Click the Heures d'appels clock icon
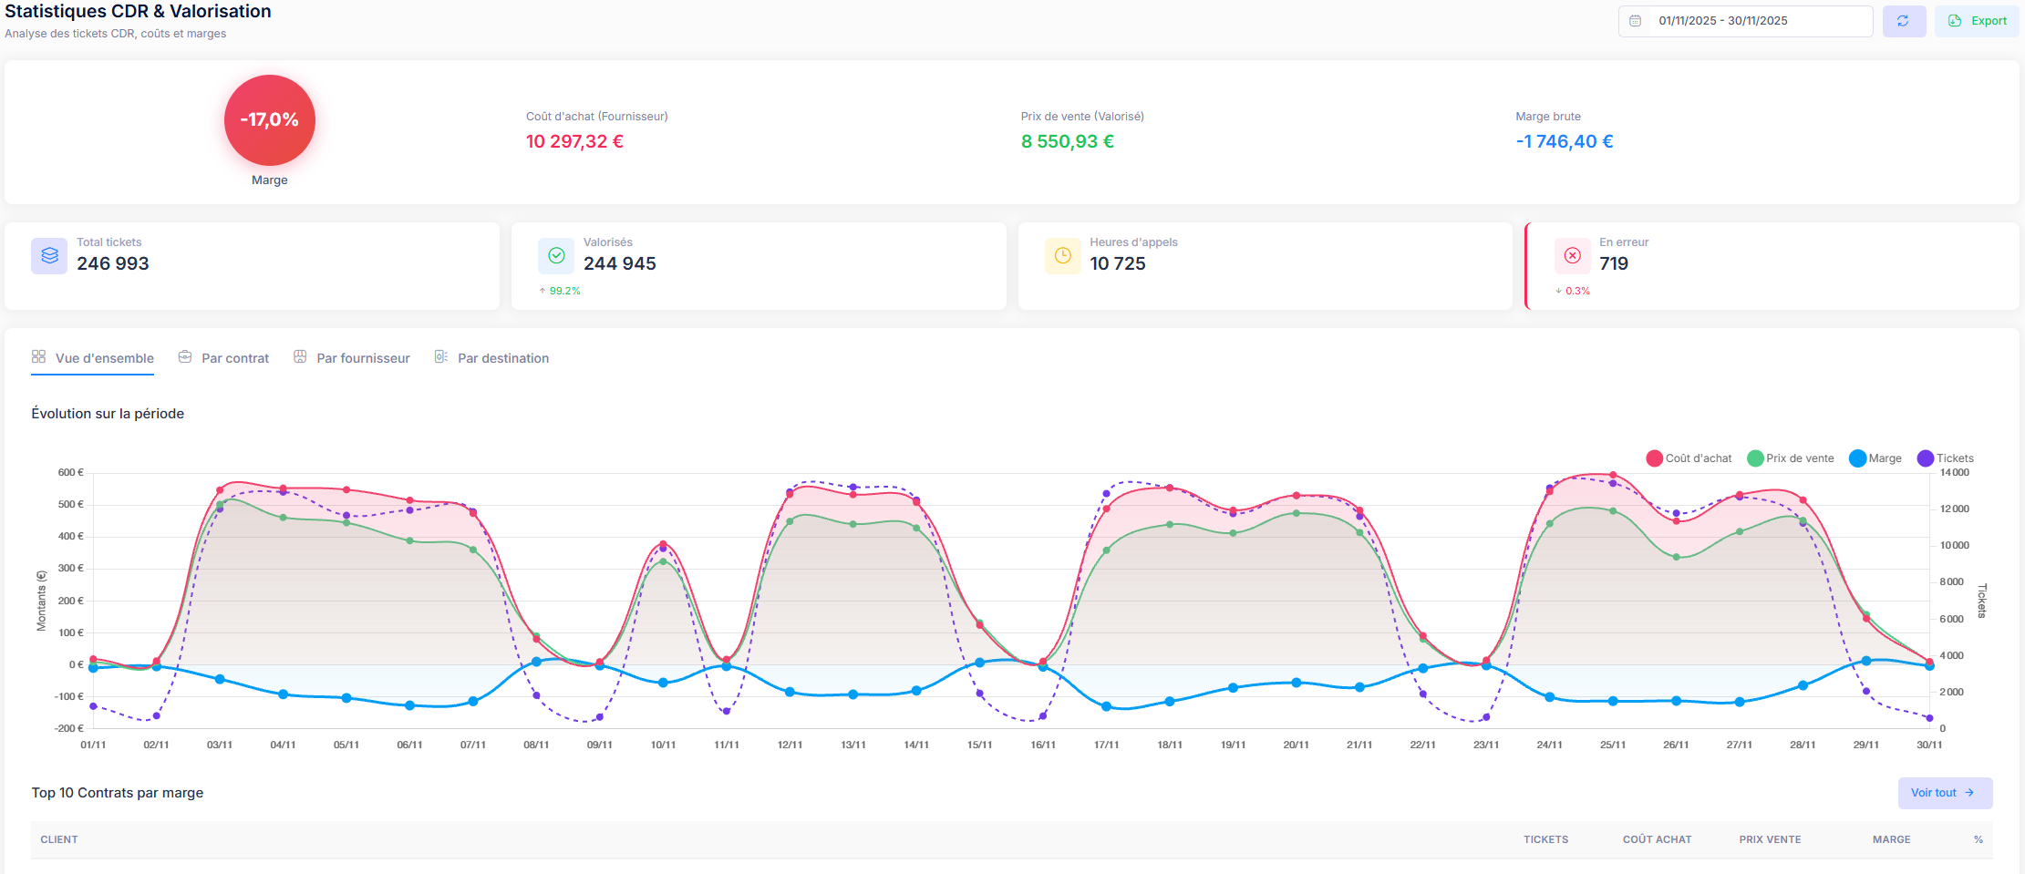This screenshot has height=874, width=2025. pyautogui.click(x=1062, y=256)
